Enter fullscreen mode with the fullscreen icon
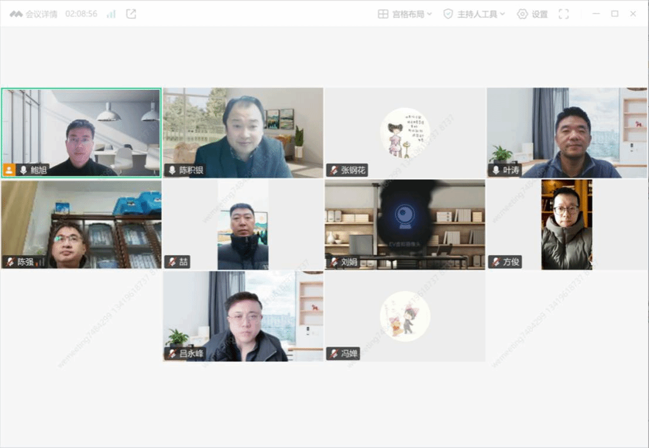Viewport: 649px width, 448px height. pos(563,14)
